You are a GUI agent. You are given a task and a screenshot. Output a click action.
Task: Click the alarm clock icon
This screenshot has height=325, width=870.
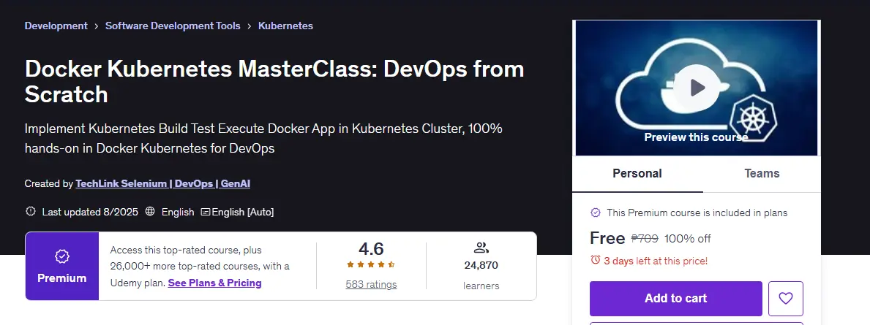point(596,260)
